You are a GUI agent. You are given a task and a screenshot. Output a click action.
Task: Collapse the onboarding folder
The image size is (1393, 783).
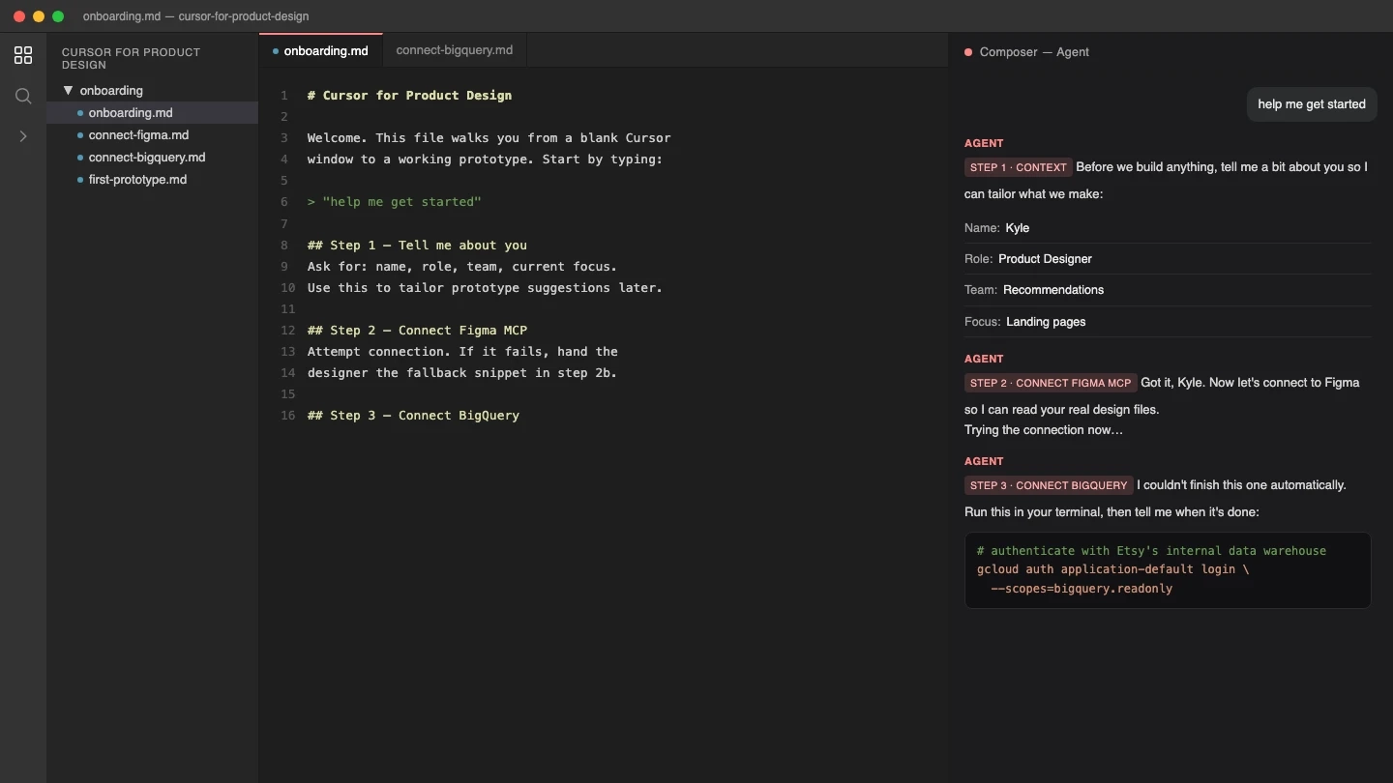(x=103, y=90)
